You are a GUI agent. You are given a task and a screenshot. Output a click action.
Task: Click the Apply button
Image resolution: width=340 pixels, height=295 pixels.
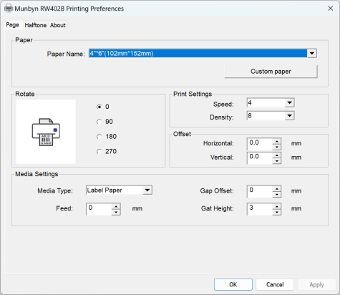pyautogui.click(x=316, y=284)
